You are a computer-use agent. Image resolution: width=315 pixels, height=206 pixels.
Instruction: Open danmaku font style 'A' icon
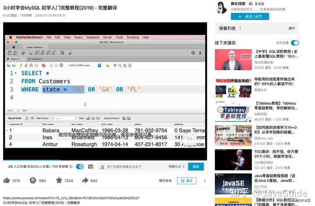pos(102,167)
